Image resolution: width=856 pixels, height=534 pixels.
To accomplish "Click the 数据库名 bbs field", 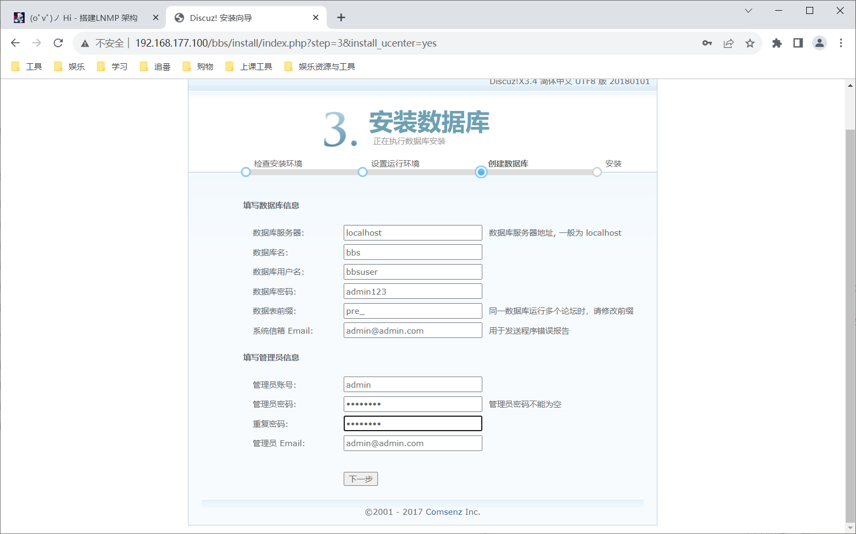I will tap(413, 252).
